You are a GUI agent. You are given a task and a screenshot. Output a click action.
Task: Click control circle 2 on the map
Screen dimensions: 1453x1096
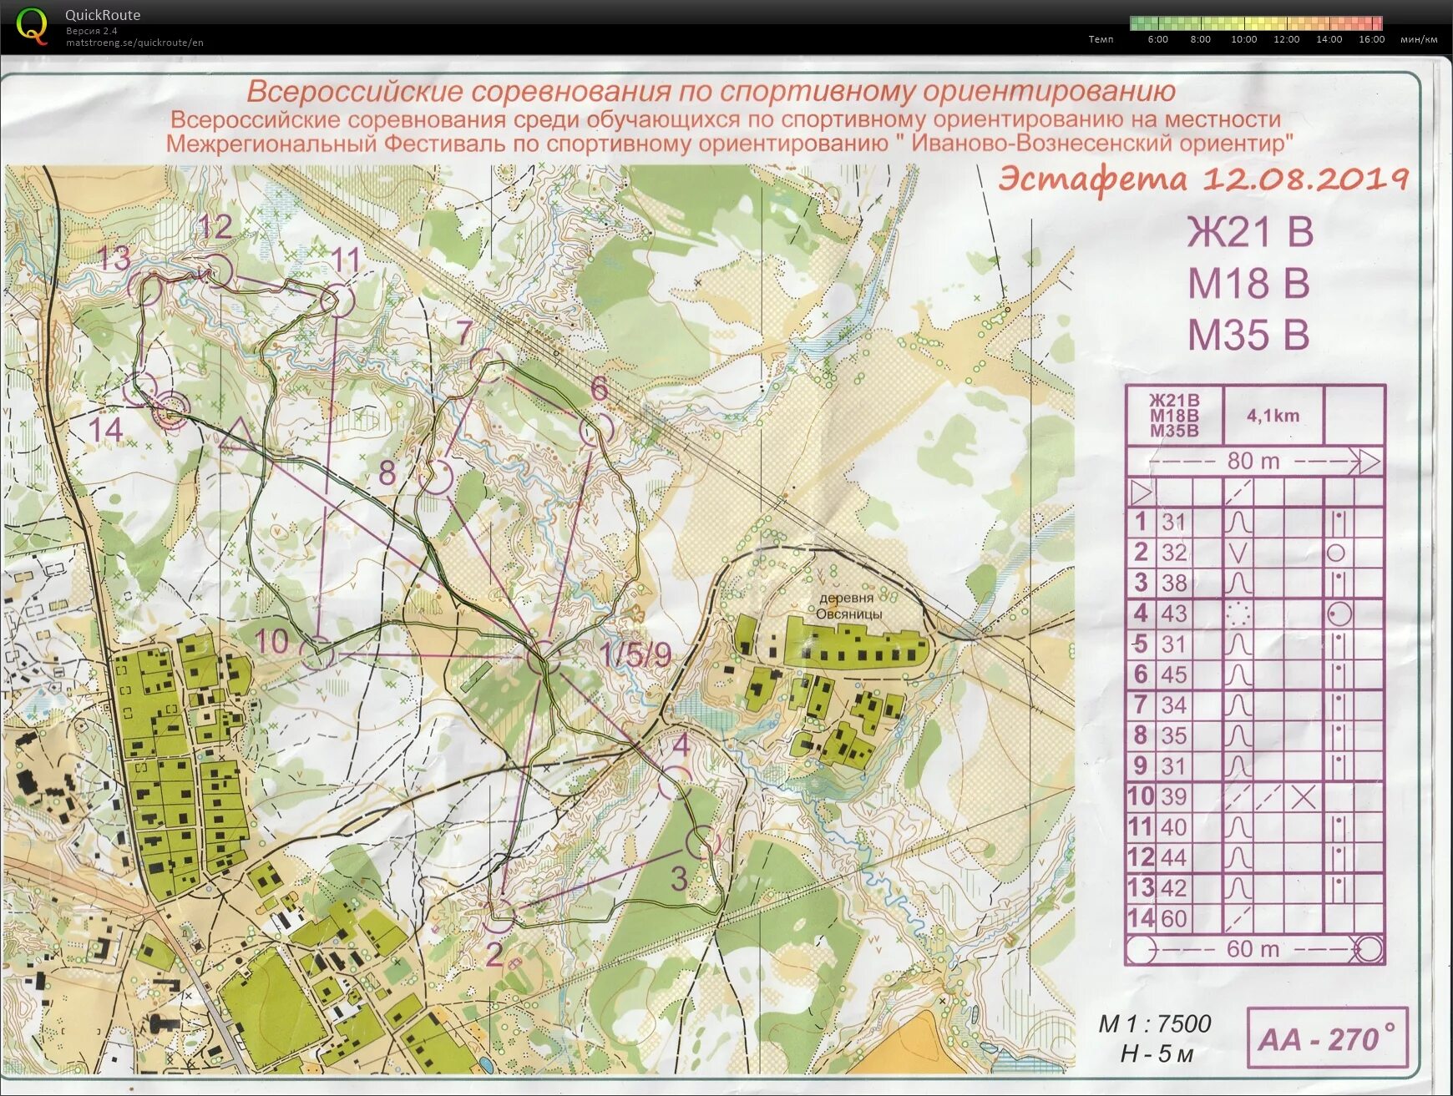[499, 915]
